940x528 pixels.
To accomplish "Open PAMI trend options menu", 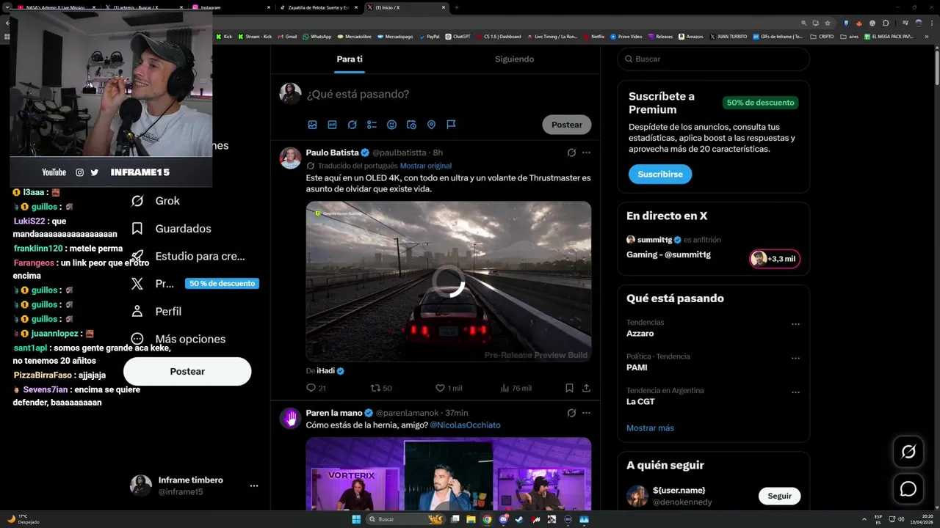I will pos(795,359).
